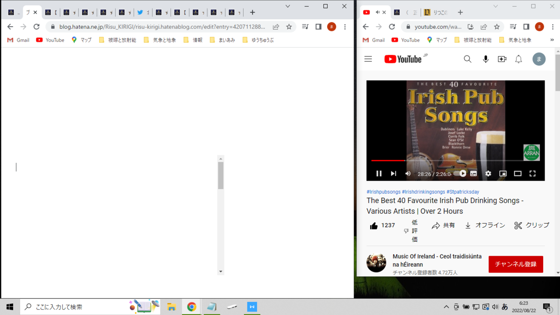Reload the YouTube page
Viewport: 560px width, 315px height.
(x=392, y=27)
